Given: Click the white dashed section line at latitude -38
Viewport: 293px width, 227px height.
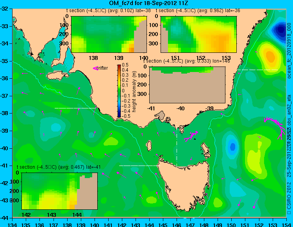Looking at the screenshot, I should 75,108.
